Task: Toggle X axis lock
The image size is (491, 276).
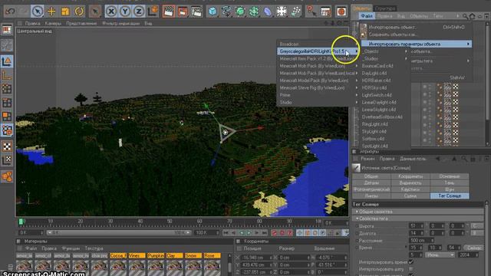Action: [110, 11]
